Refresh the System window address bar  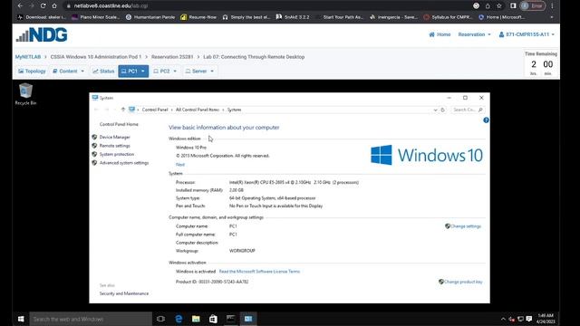point(443,110)
